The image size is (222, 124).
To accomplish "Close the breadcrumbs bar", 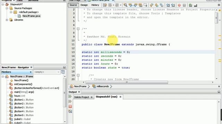I will tap(219, 86).
